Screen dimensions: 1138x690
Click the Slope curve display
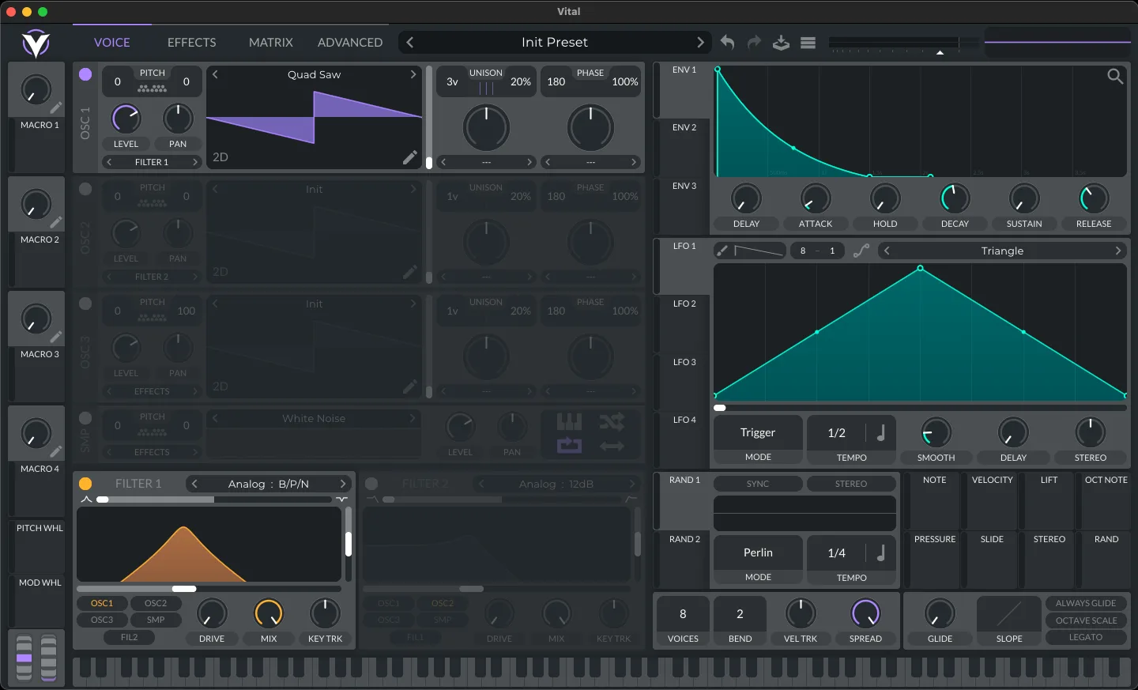pos(1009,613)
